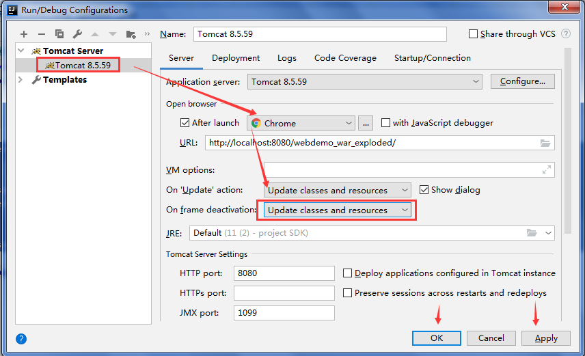The height and width of the screenshot is (356, 585).
Task: Open Share through VCS help question mark
Action: 566,33
